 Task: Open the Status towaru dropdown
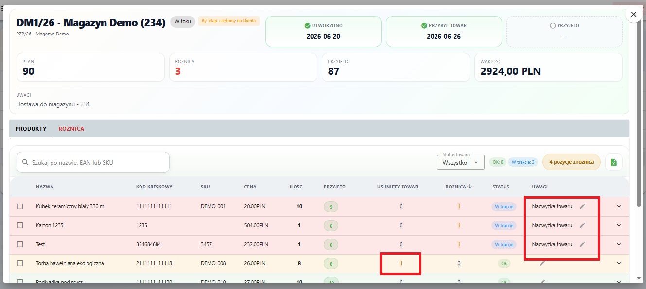[x=460, y=162]
